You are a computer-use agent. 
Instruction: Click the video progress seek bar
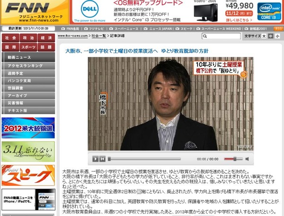[x=144, y=159]
